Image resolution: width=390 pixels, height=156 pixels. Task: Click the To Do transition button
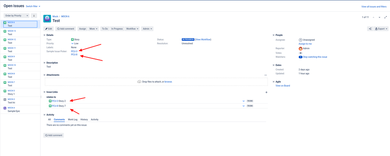(105, 29)
